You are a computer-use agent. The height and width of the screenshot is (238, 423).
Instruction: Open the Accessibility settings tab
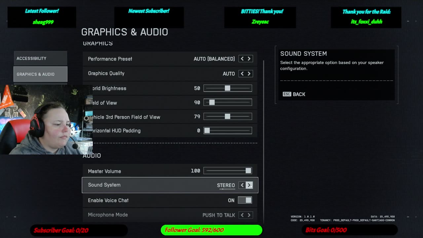(40, 58)
